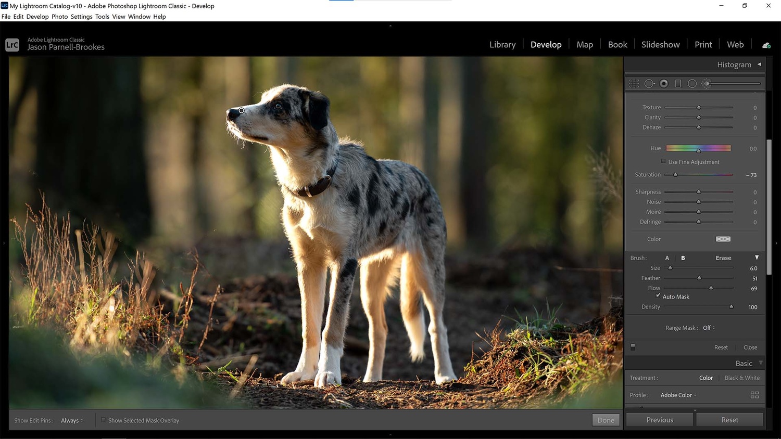Open the Help menu
The width and height of the screenshot is (781, 439).
click(x=159, y=17)
